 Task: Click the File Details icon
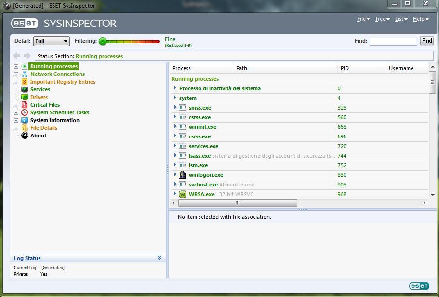pyautogui.click(x=25, y=128)
